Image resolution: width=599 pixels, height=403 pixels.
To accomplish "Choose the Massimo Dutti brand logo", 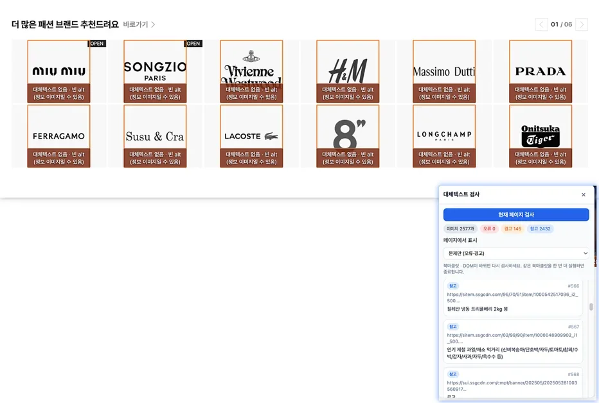I will 444,71.
